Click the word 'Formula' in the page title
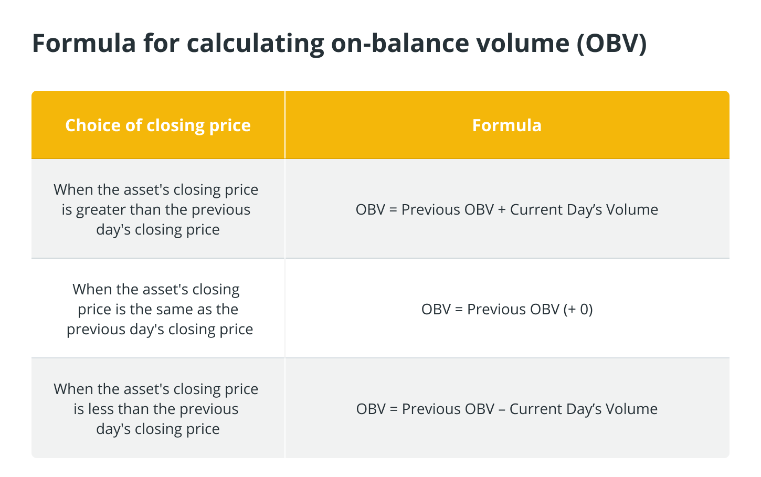 click(x=84, y=43)
